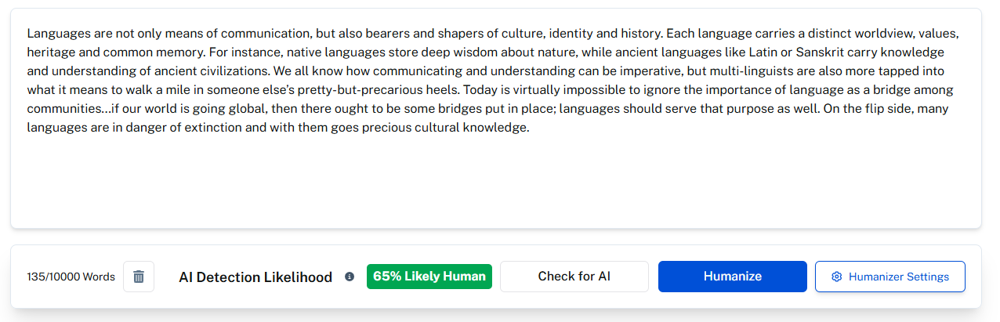Click the trash icon to clear text
Screen dimensions: 1000x322
[139, 277]
